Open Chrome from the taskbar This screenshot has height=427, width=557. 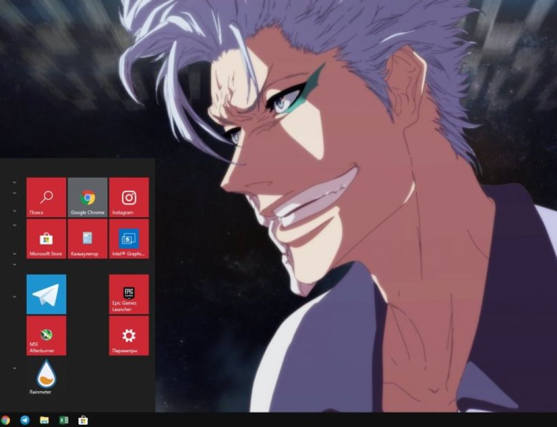(x=5, y=420)
